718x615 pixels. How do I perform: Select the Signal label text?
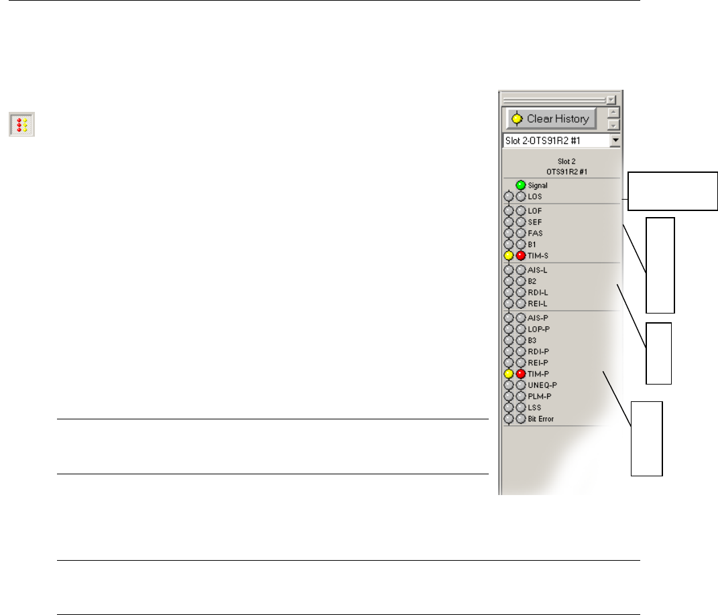(538, 186)
